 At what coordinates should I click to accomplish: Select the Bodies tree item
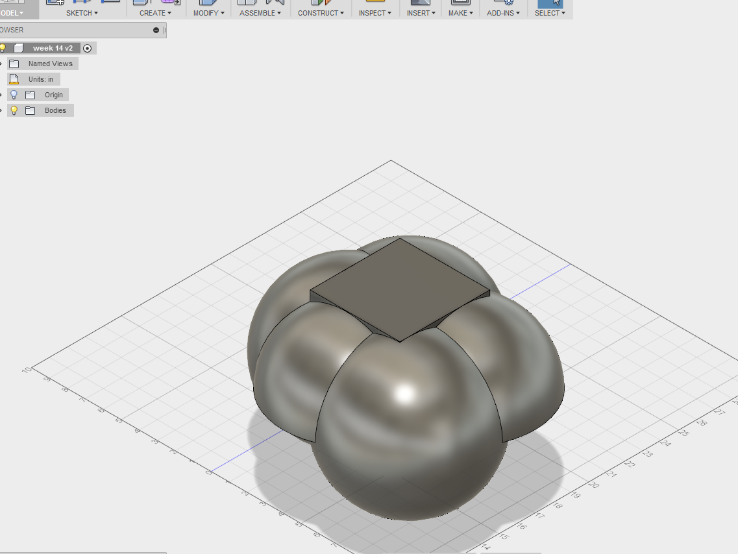tap(55, 110)
